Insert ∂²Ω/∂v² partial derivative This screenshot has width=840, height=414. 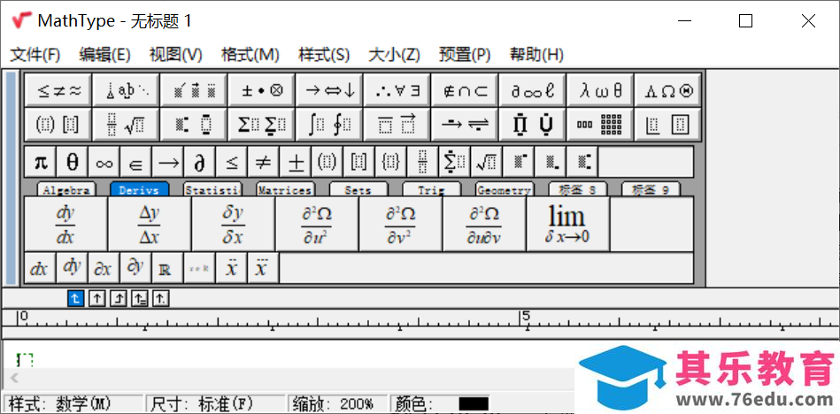[400, 224]
